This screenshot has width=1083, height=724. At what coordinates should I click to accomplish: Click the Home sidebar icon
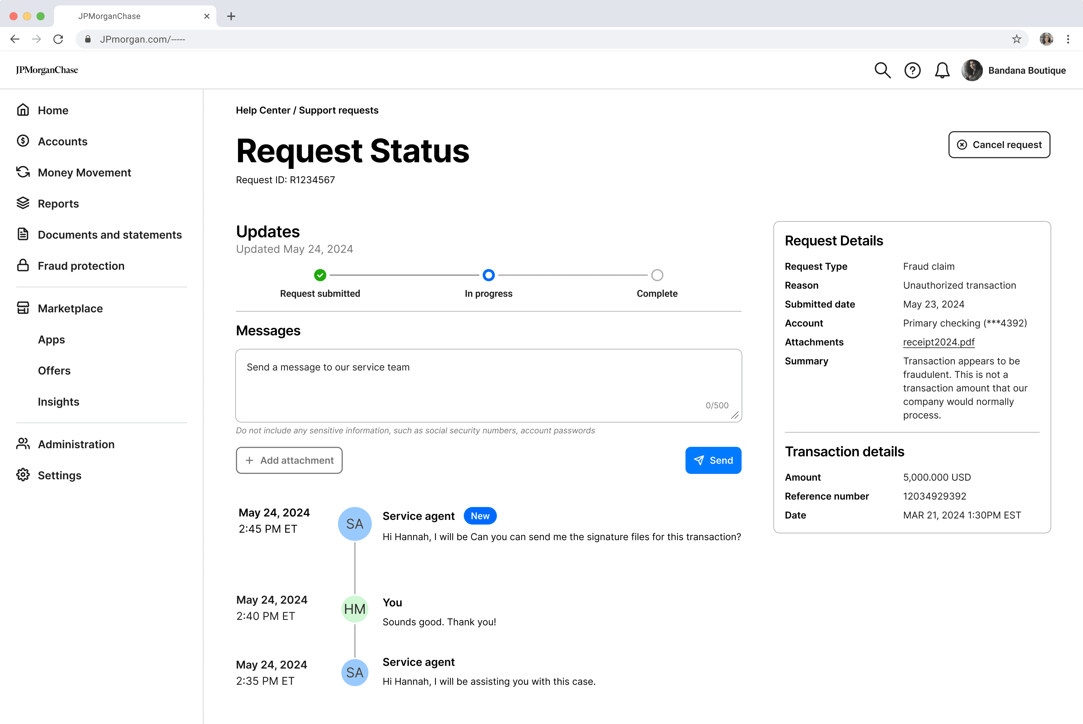pyautogui.click(x=23, y=110)
